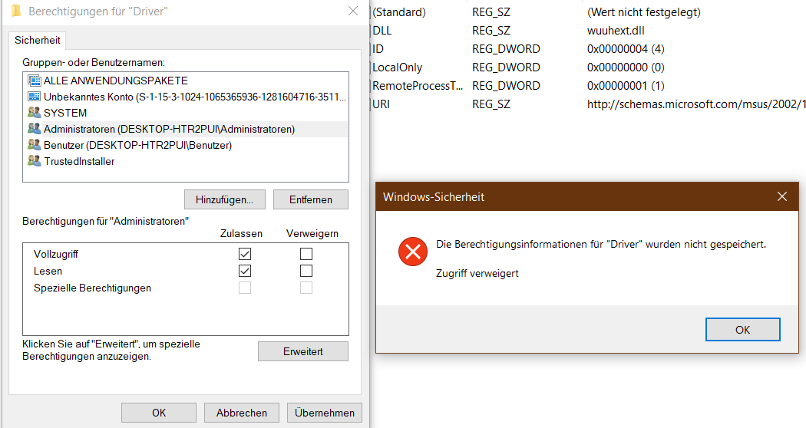Enable Lesen Verweigern checkbox

[306, 271]
